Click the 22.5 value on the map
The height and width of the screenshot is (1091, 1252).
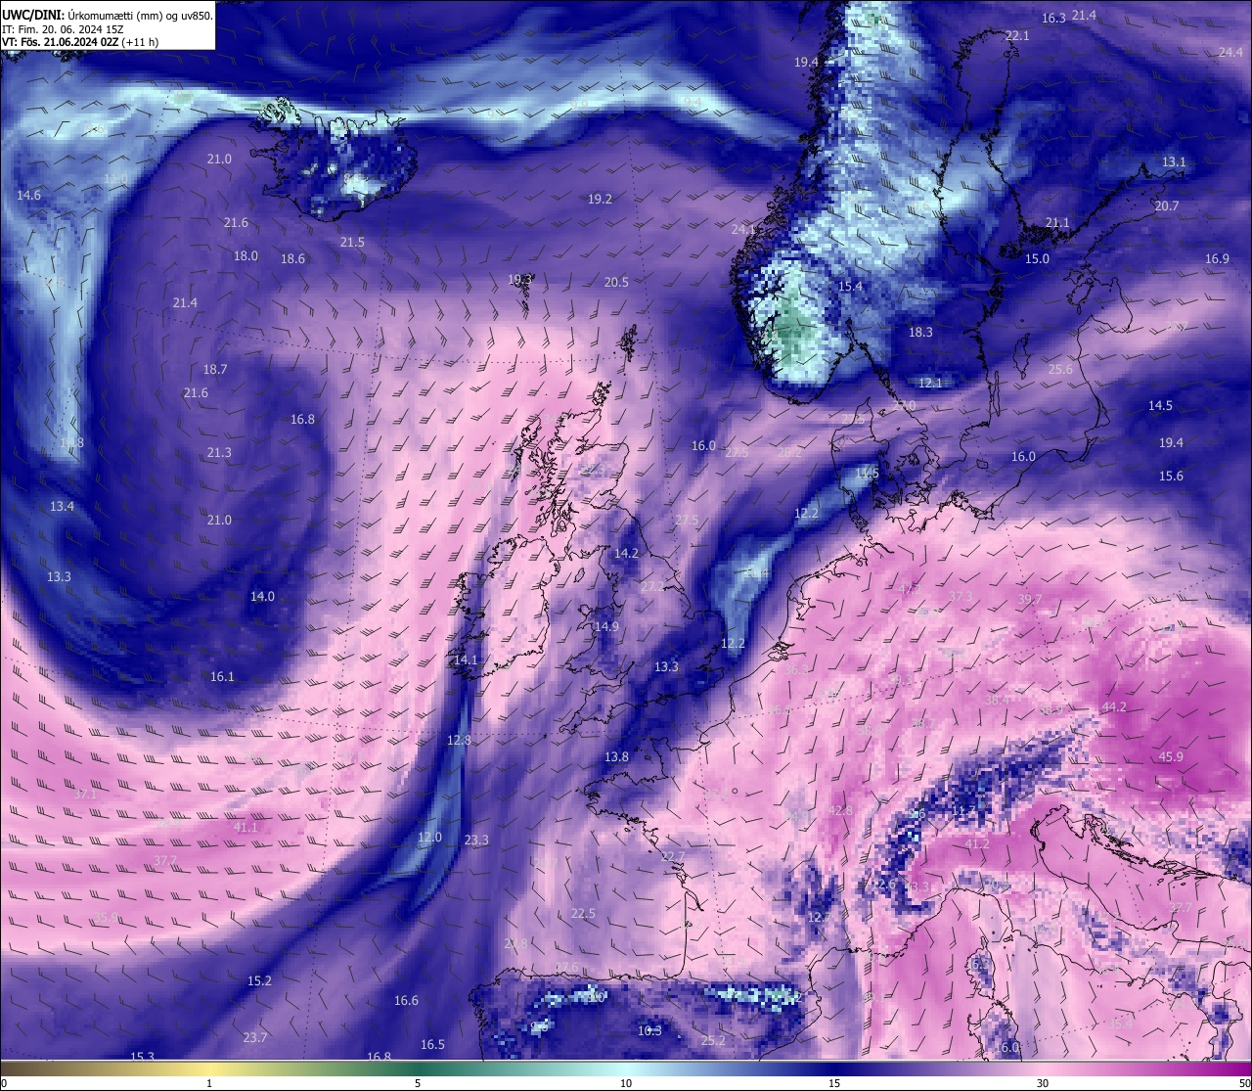(x=583, y=913)
